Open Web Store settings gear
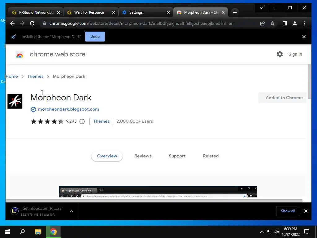Screen dimensions: 317x238 coord(280,54)
